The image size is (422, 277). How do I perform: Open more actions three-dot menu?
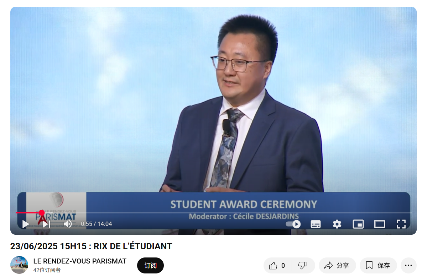408,266
